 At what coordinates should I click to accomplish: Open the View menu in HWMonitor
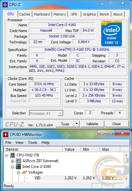(x=19, y=143)
